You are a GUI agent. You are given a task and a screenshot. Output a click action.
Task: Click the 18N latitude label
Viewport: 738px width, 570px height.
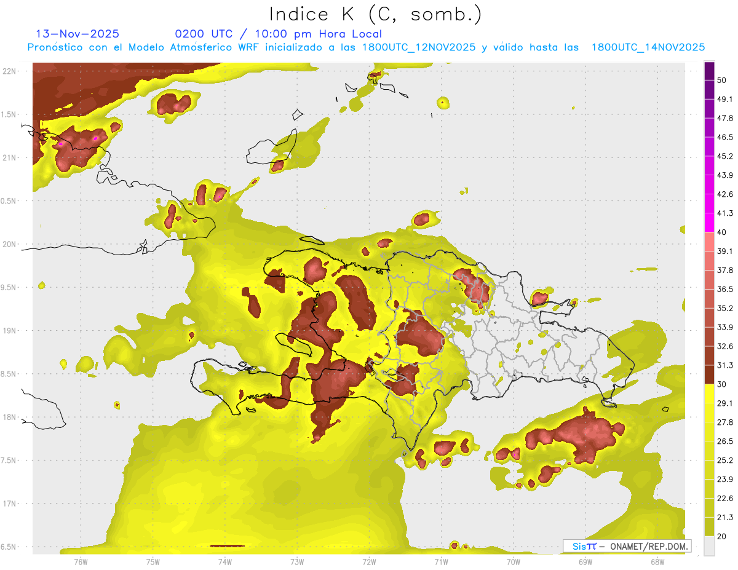tap(10, 418)
